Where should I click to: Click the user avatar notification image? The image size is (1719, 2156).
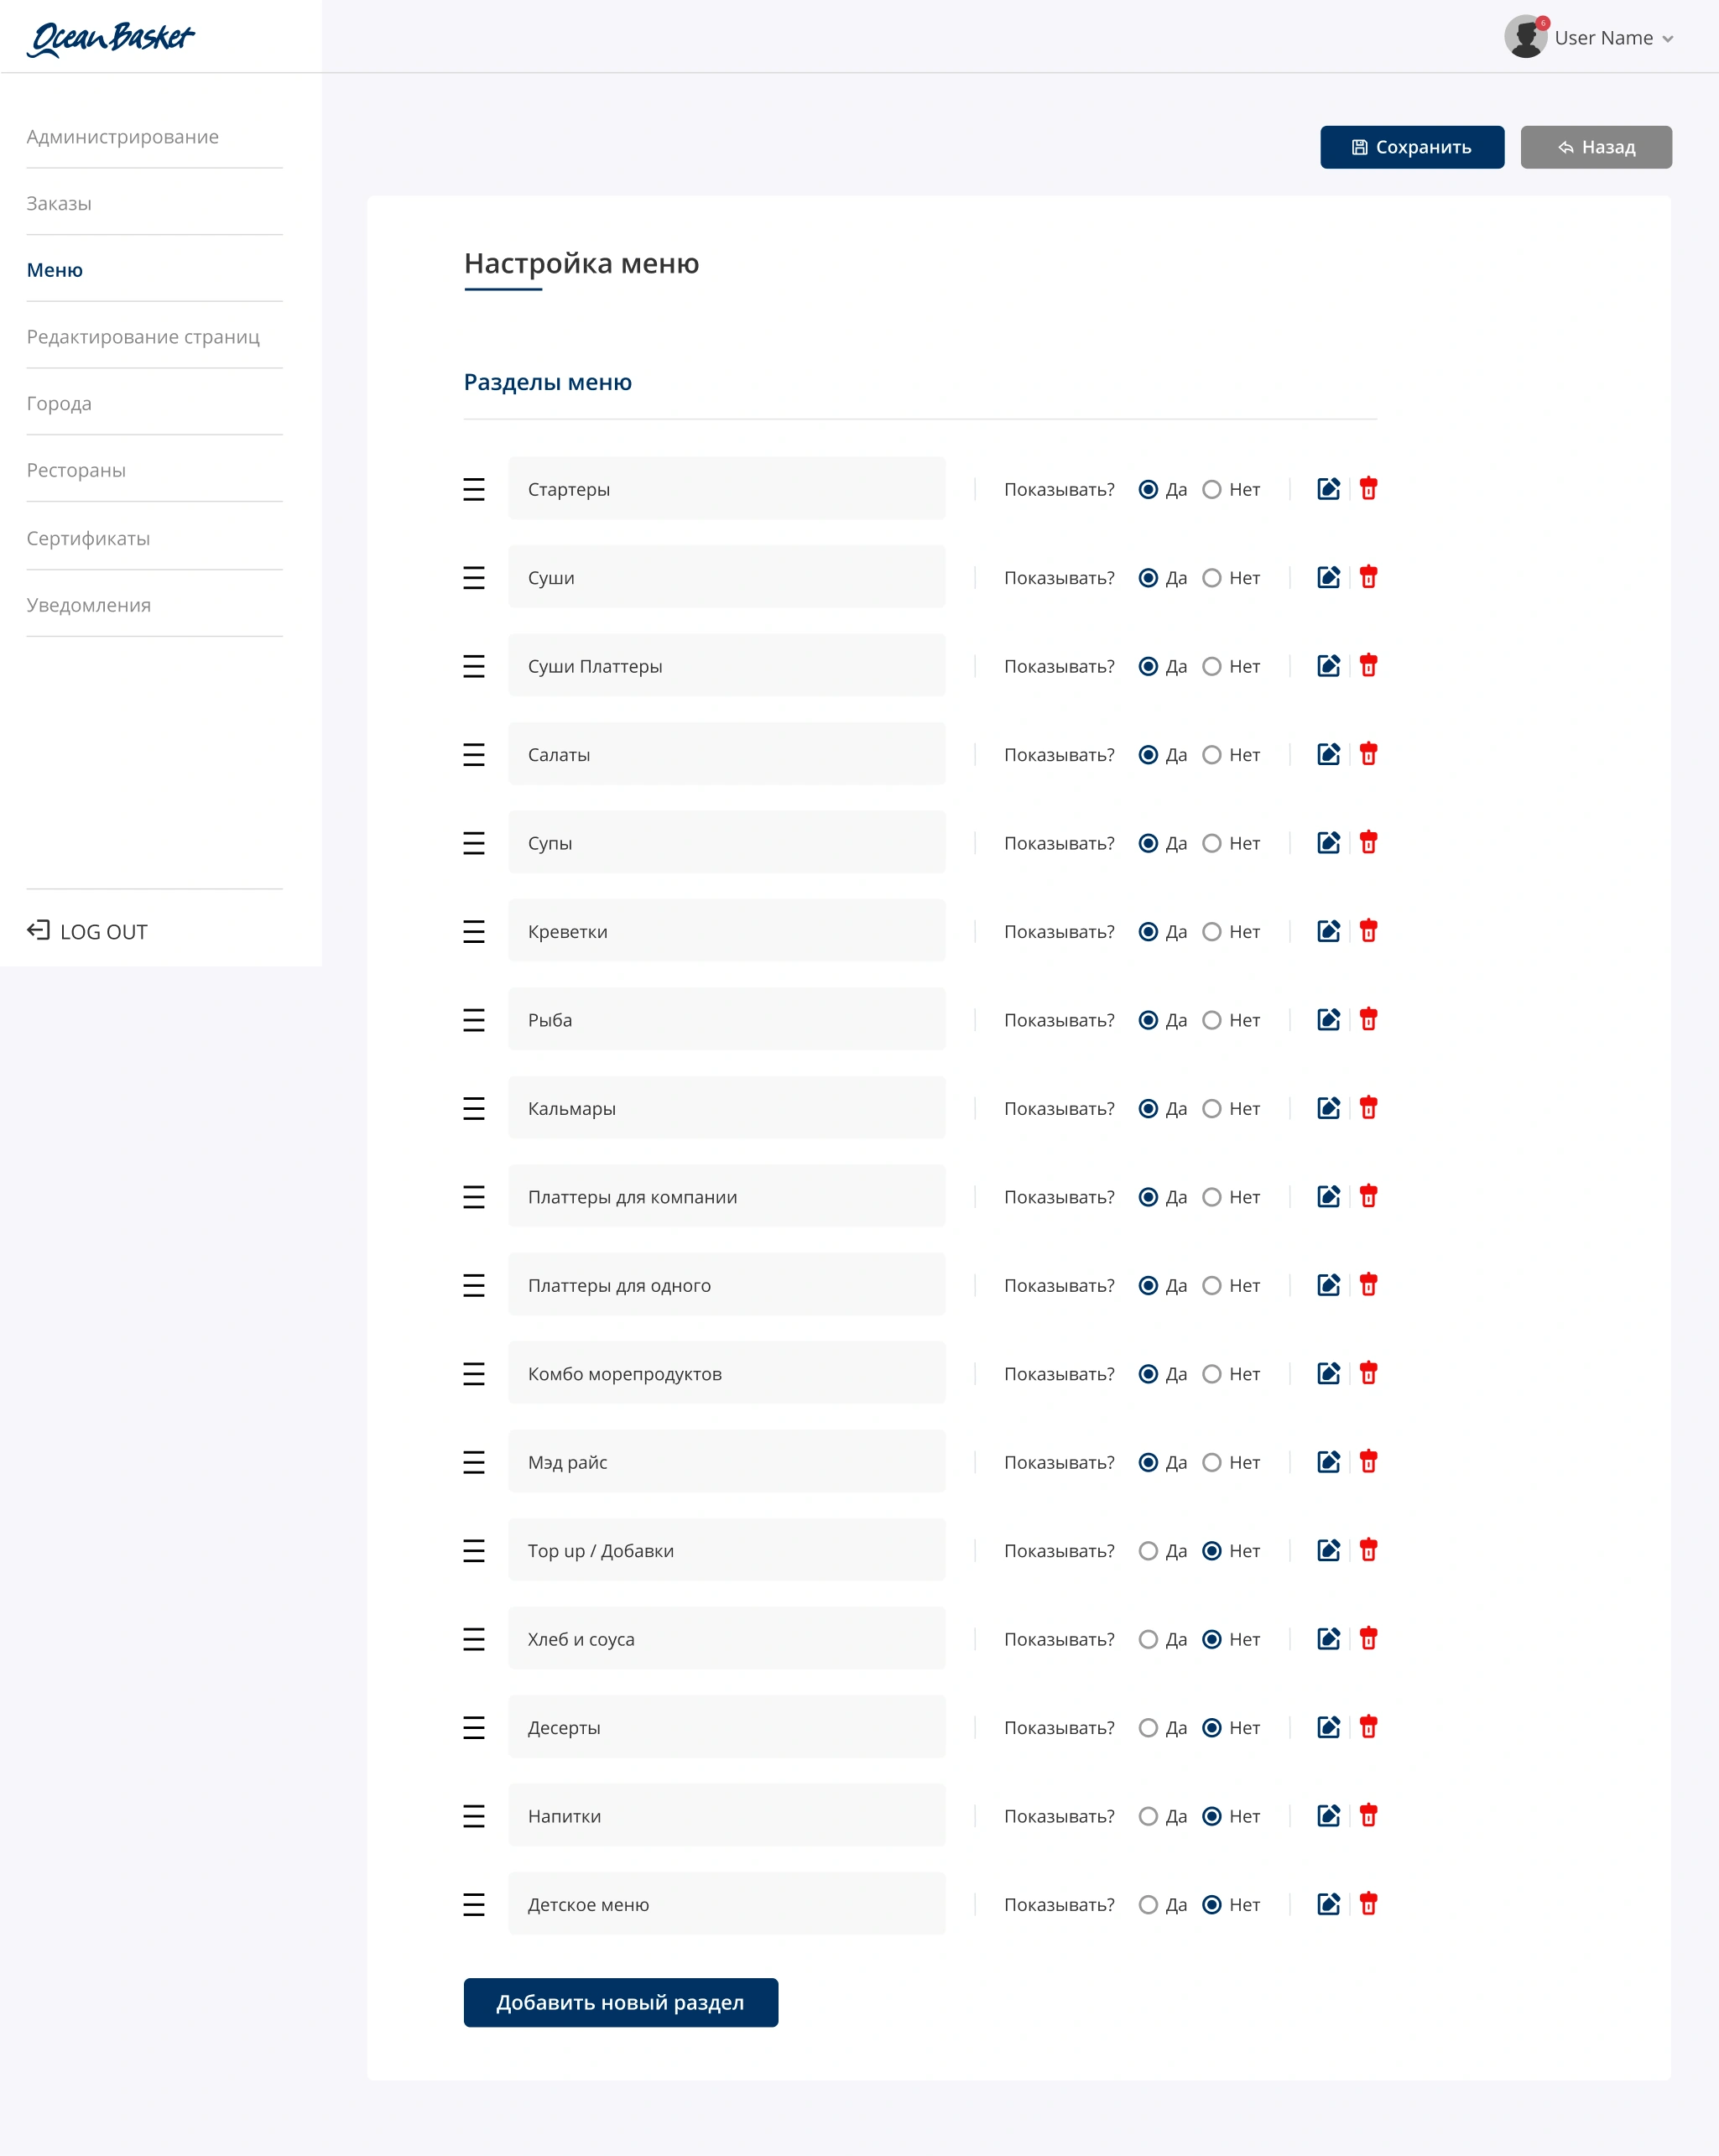pyautogui.click(x=1526, y=37)
